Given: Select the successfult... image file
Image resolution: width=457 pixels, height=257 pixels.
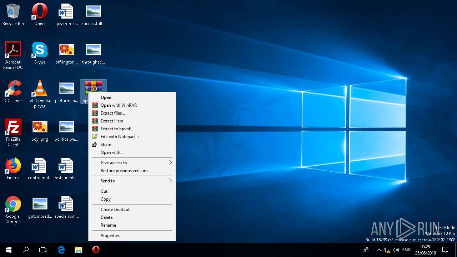Looking at the screenshot, I should pos(94,15).
